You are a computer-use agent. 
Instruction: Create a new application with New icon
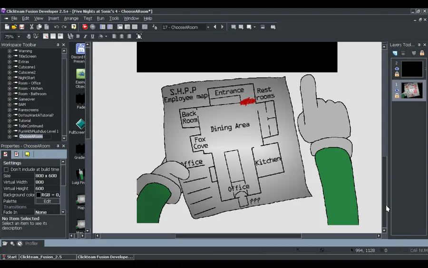(7, 27)
